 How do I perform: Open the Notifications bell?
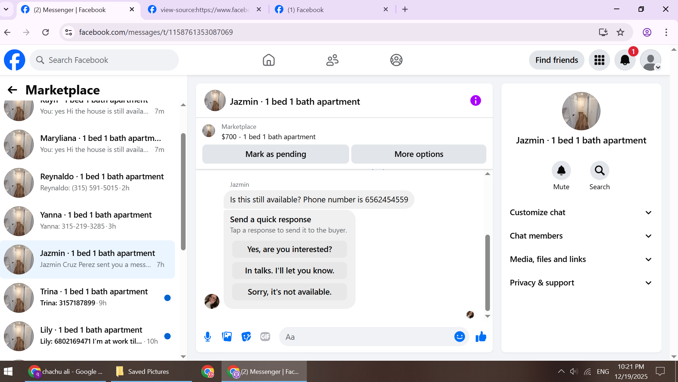tap(625, 60)
